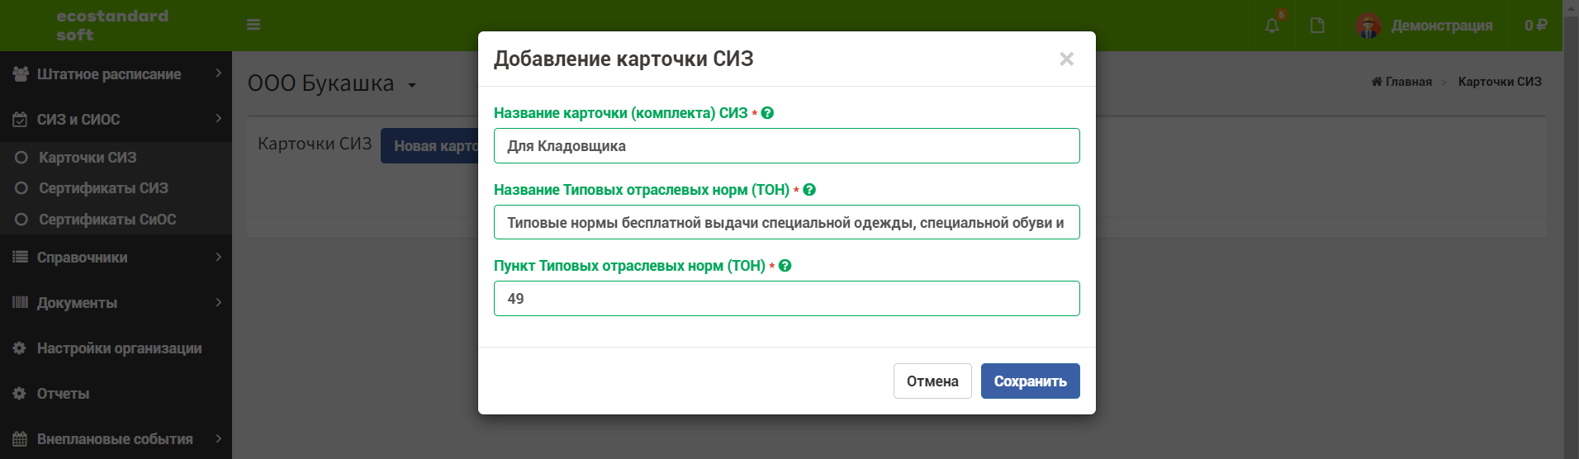Click the Справочники list icon
1579x459 pixels.
pos(20,258)
